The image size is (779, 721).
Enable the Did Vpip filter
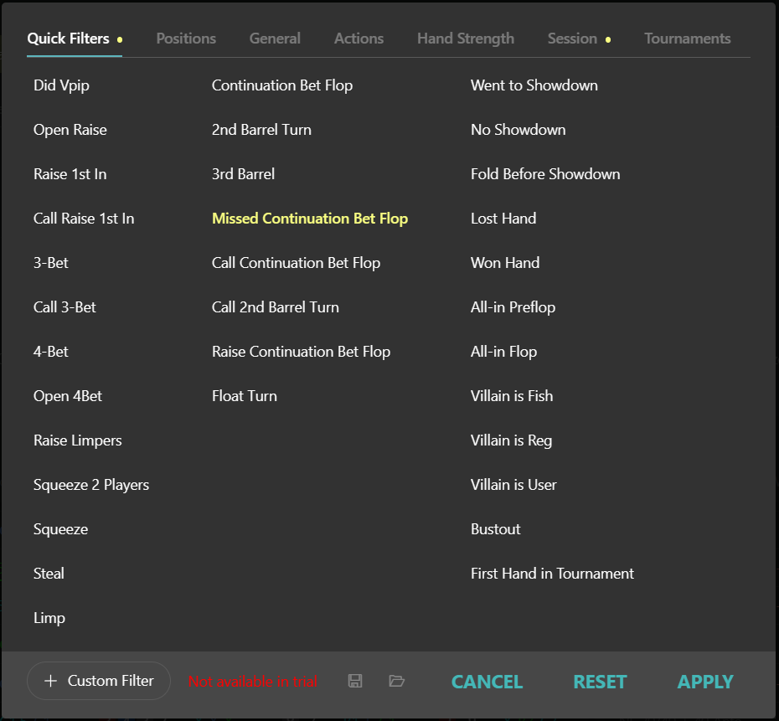[x=61, y=85]
